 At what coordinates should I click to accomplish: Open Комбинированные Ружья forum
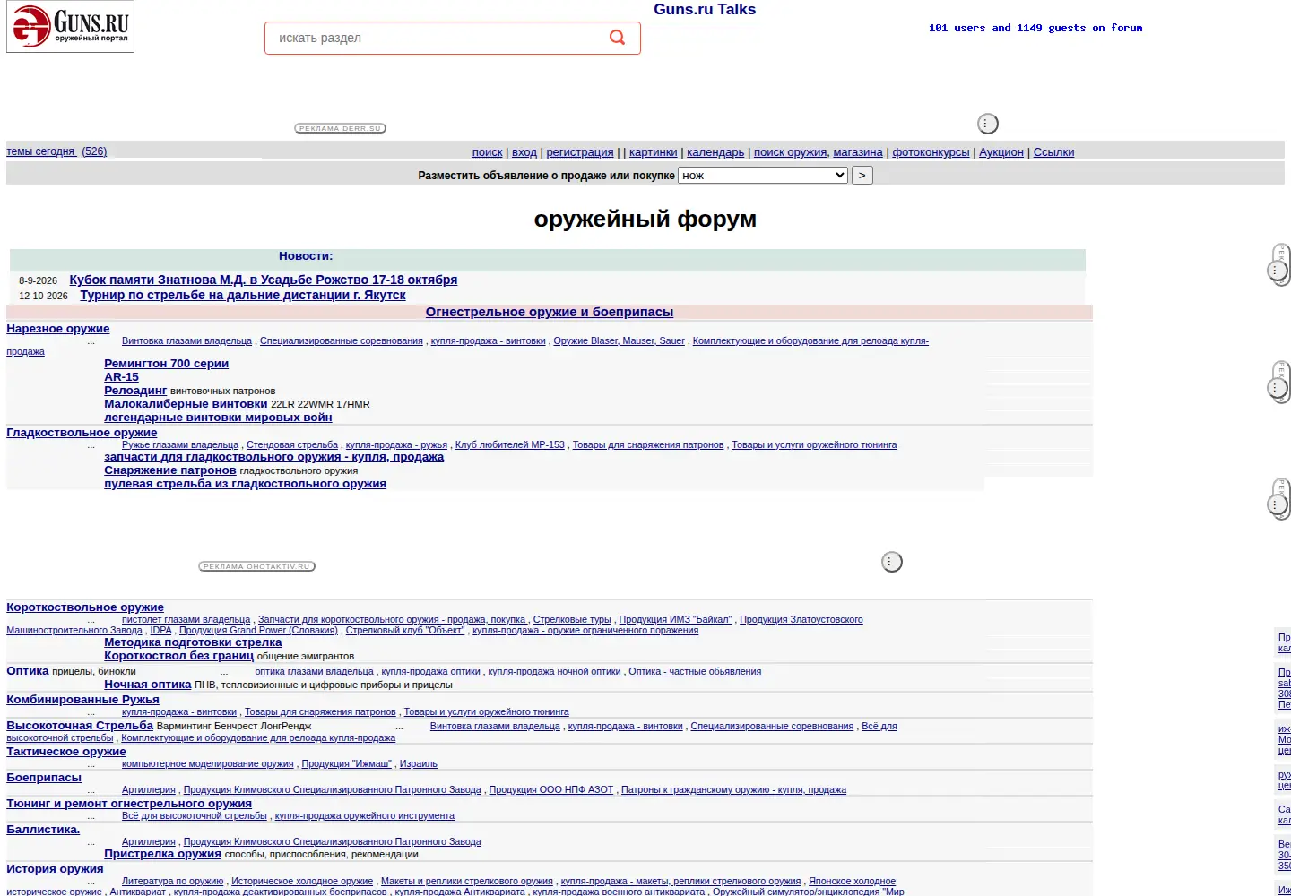[82, 700]
